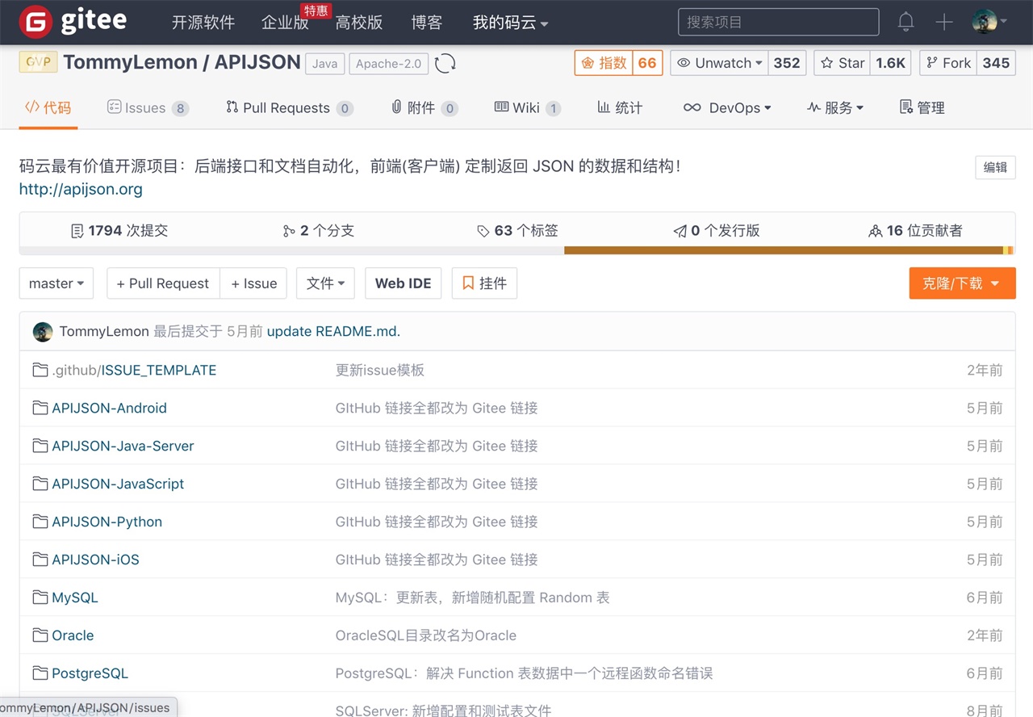Open the 更新issue模板 commit message
This screenshot has width=1033, height=717.
[380, 370]
